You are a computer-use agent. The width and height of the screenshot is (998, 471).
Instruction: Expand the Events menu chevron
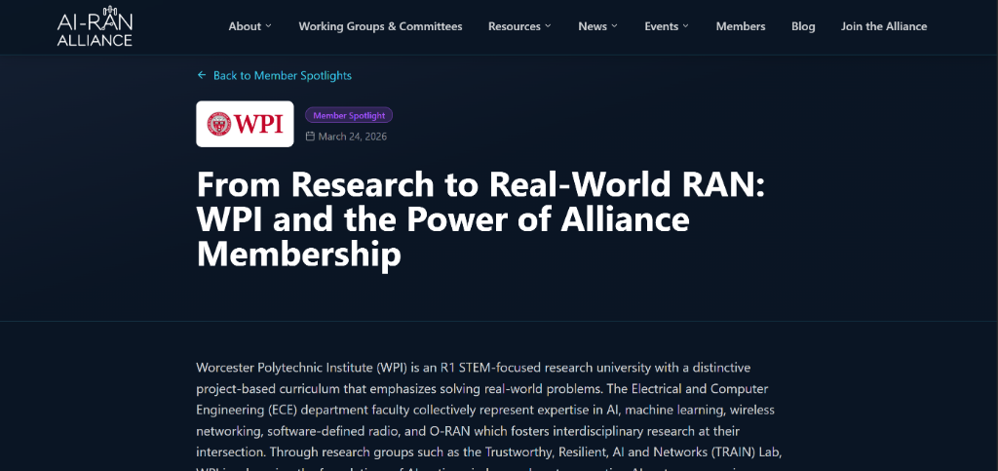point(685,26)
